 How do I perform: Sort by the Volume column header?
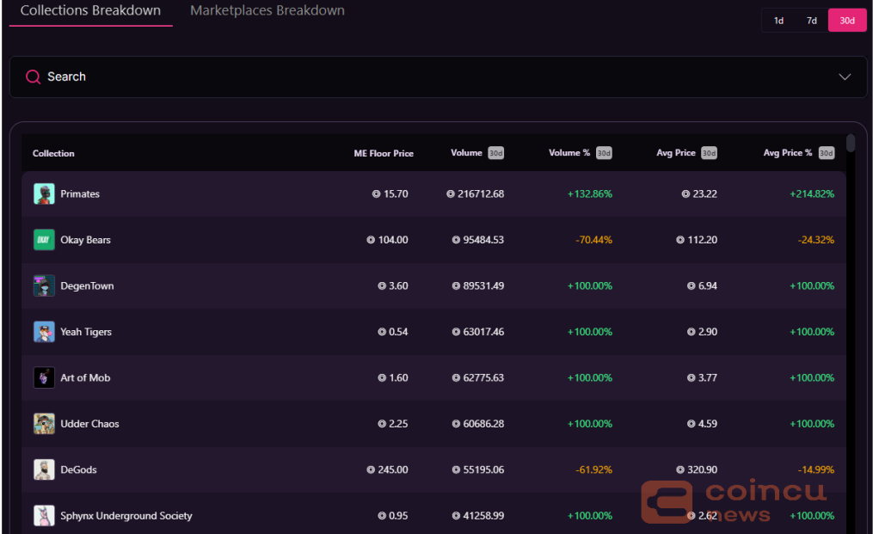coord(466,152)
